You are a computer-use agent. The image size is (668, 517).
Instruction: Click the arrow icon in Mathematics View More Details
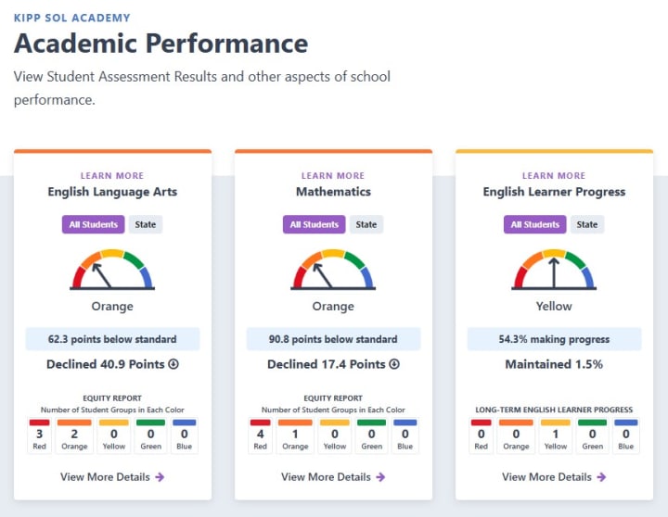[380, 477]
